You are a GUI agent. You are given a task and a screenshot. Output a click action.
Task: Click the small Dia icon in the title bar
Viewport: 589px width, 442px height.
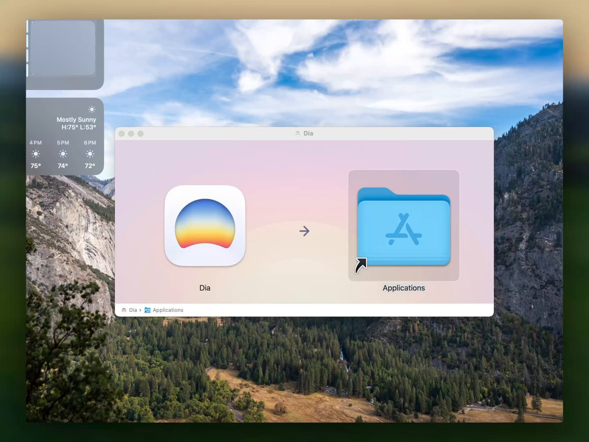click(297, 134)
